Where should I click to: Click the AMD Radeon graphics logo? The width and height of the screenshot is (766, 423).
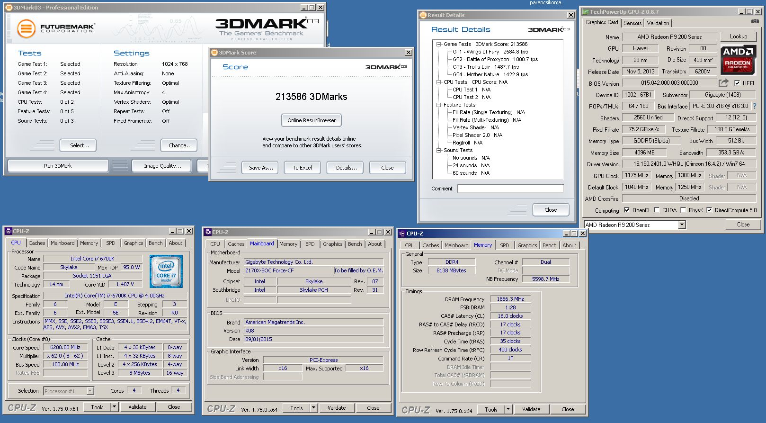[738, 60]
